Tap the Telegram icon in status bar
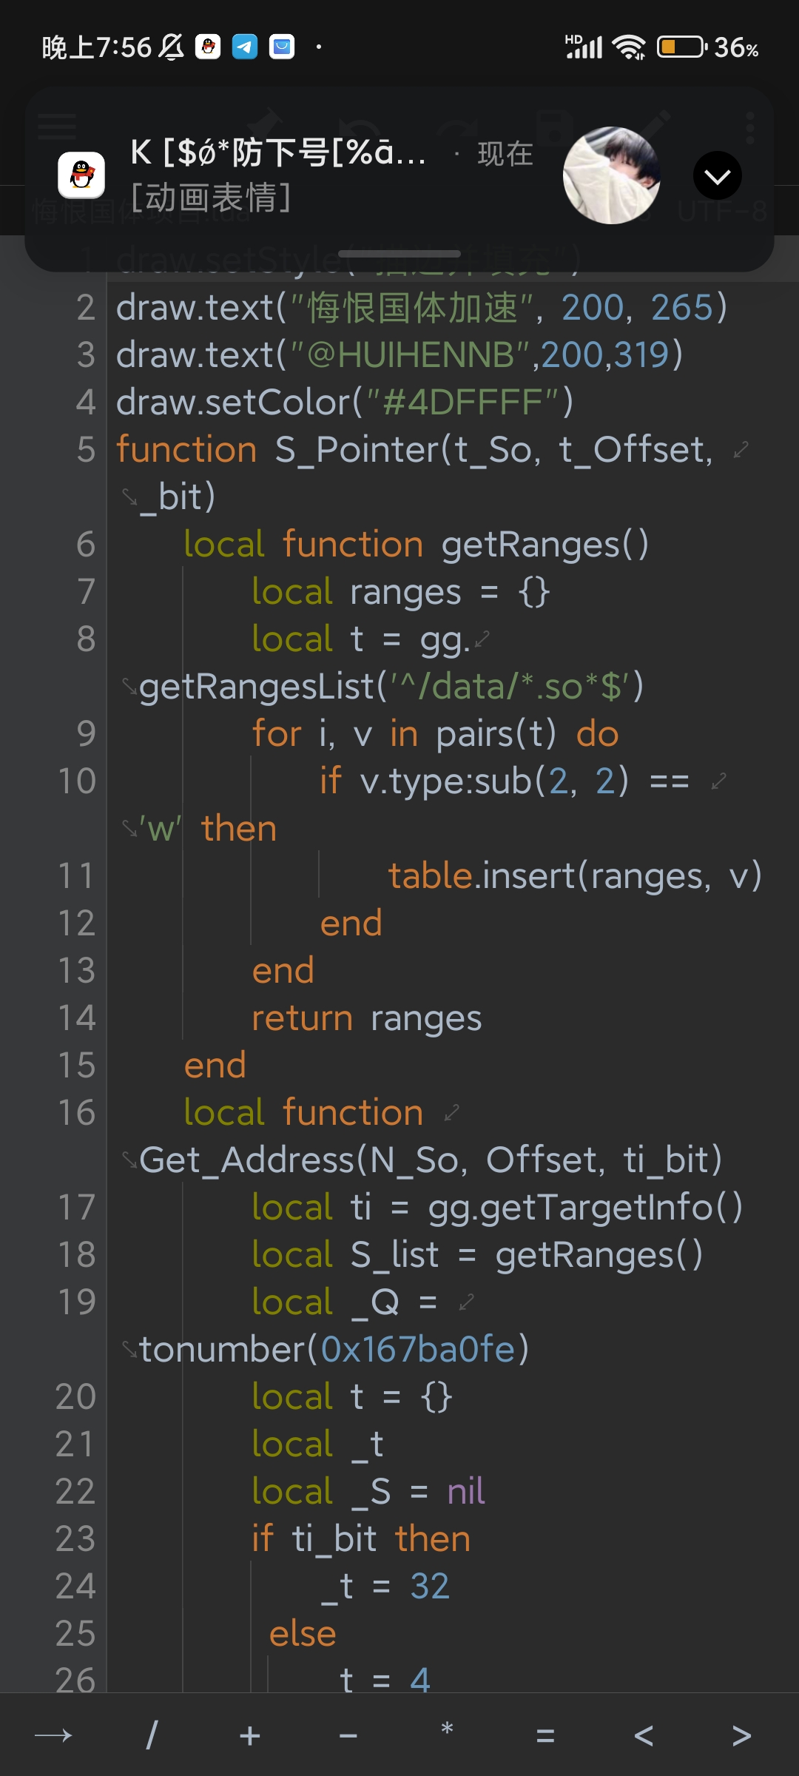 [245, 47]
